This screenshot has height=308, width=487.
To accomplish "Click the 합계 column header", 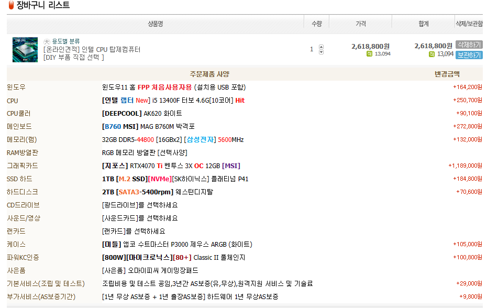I will click(x=424, y=24).
